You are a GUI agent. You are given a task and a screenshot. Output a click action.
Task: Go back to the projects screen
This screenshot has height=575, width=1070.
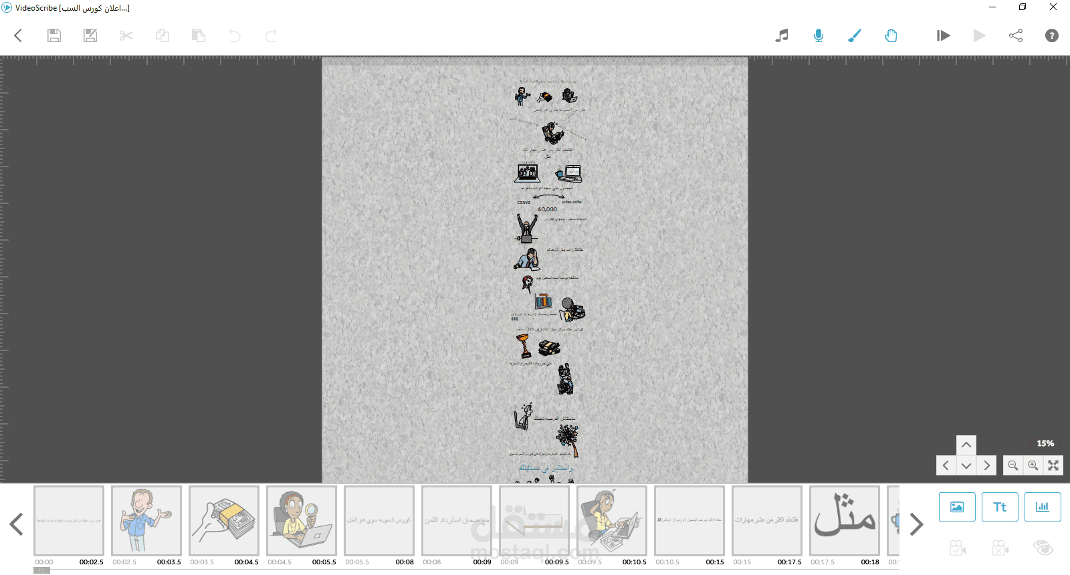click(x=18, y=35)
